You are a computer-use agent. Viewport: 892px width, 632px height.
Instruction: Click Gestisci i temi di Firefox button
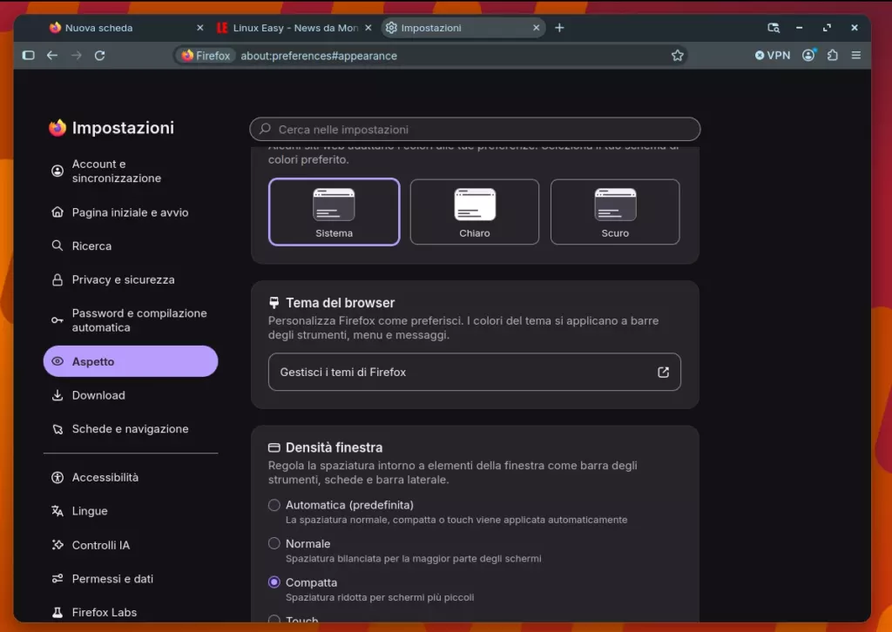tap(475, 373)
